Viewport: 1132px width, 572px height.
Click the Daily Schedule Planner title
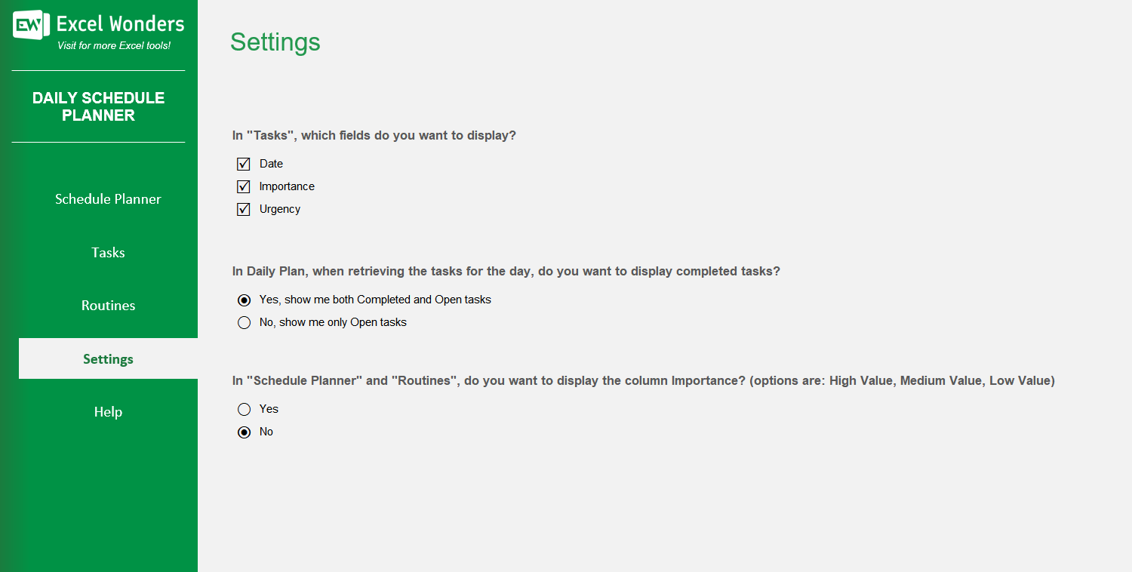pyautogui.click(x=98, y=106)
